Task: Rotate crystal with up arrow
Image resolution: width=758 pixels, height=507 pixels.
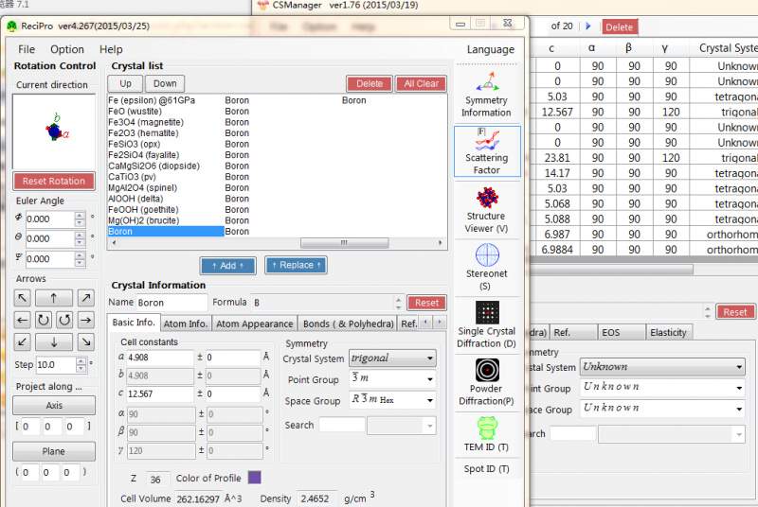Action: [54, 298]
